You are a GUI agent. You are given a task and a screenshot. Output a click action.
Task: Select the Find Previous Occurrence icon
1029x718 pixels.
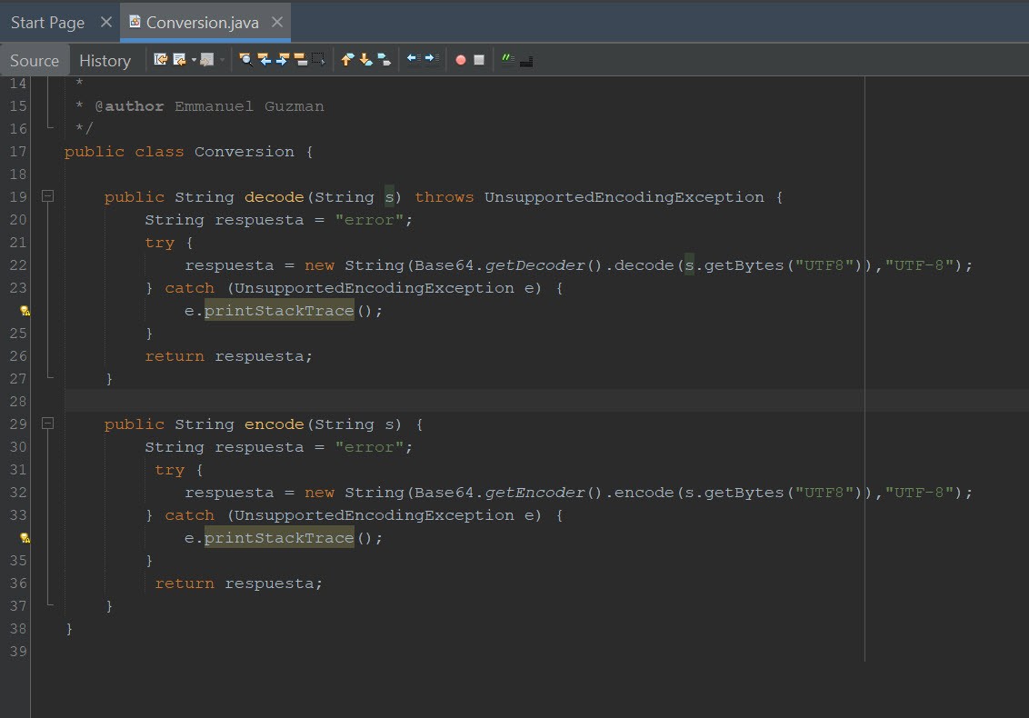(x=264, y=58)
